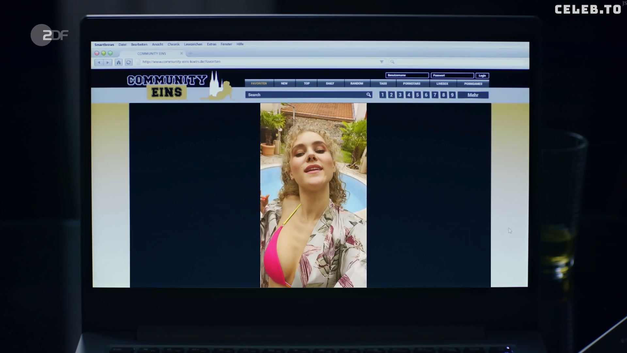Go to page 3
This screenshot has width=627, height=353.
tap(400, 95)
